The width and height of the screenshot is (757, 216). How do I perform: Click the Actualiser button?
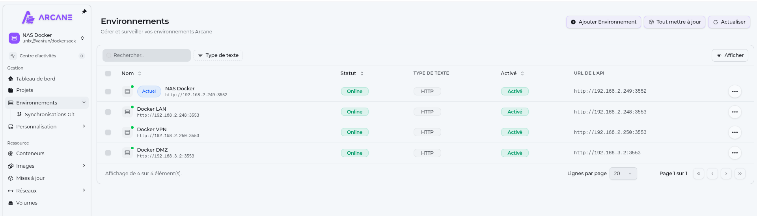(729, 22)
